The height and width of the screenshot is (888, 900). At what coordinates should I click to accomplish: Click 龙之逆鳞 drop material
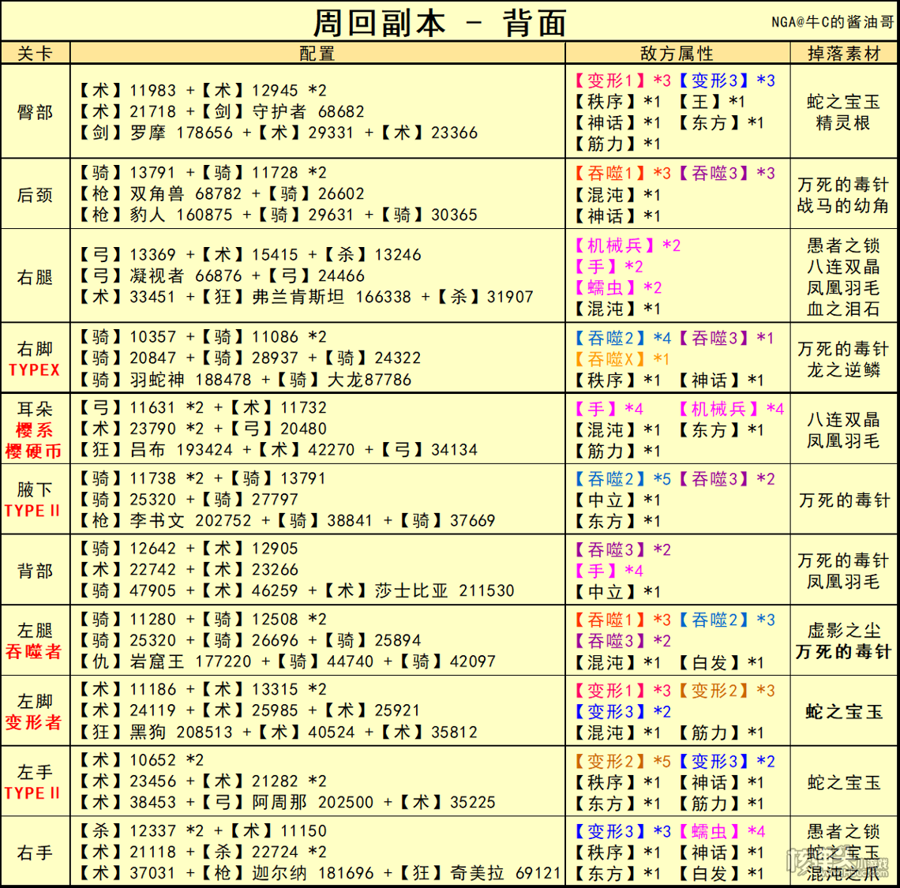tap(844, 369)
